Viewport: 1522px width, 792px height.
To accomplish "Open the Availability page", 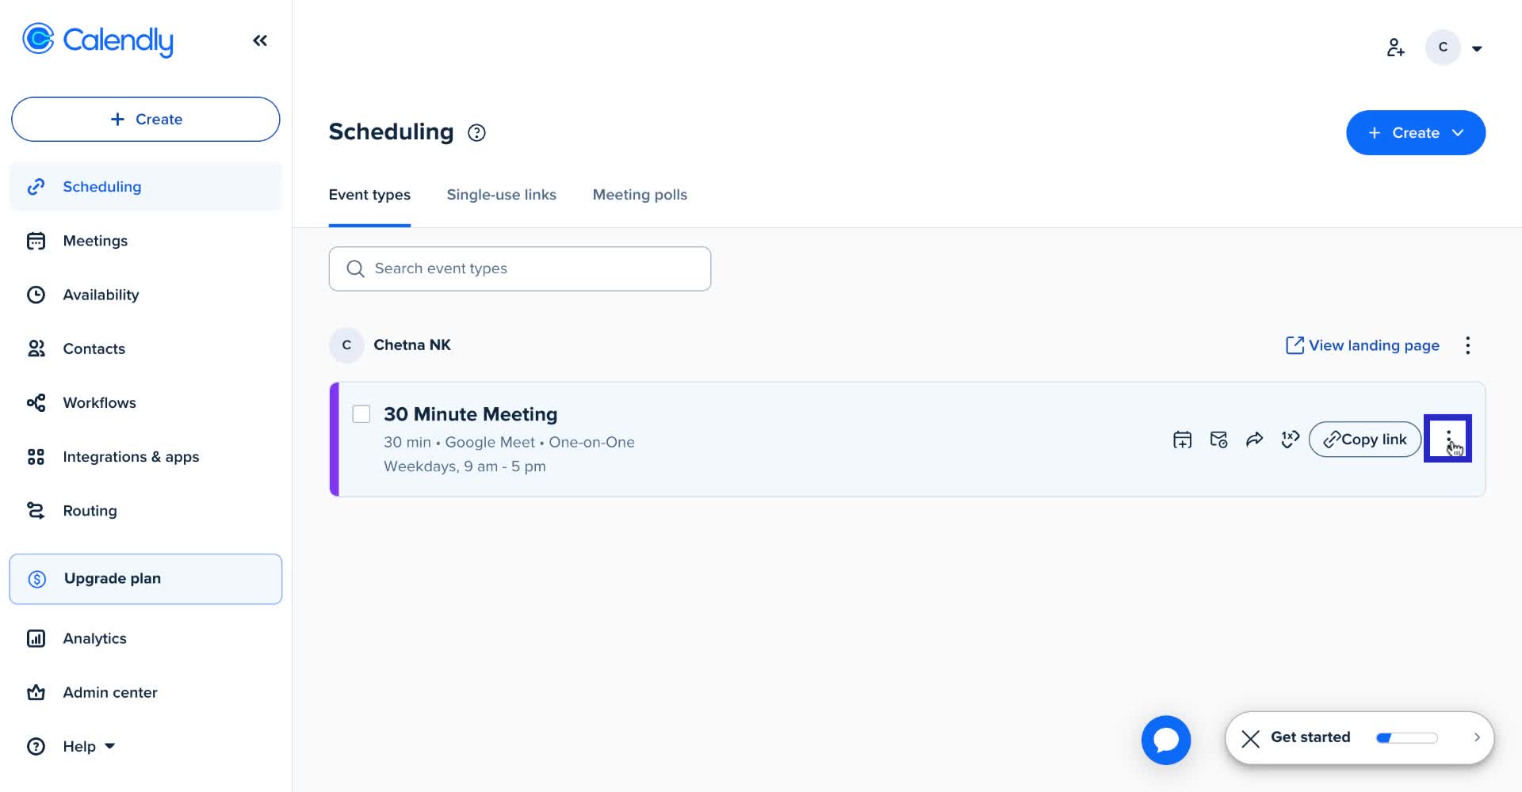I will click(x=101, y=295).
